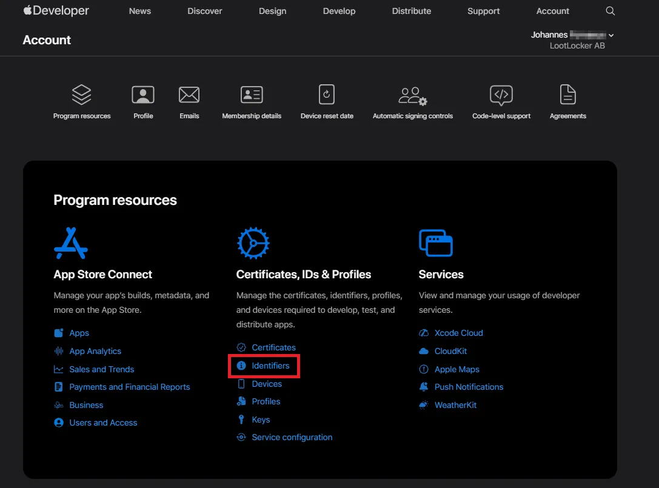Click the App Analytics waveform icon

click(59, 351)
